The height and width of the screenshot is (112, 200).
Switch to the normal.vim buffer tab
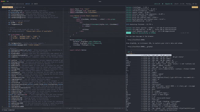[x=17, y=7]
